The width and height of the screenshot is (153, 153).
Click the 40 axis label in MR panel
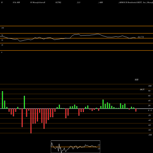point(149,101)
